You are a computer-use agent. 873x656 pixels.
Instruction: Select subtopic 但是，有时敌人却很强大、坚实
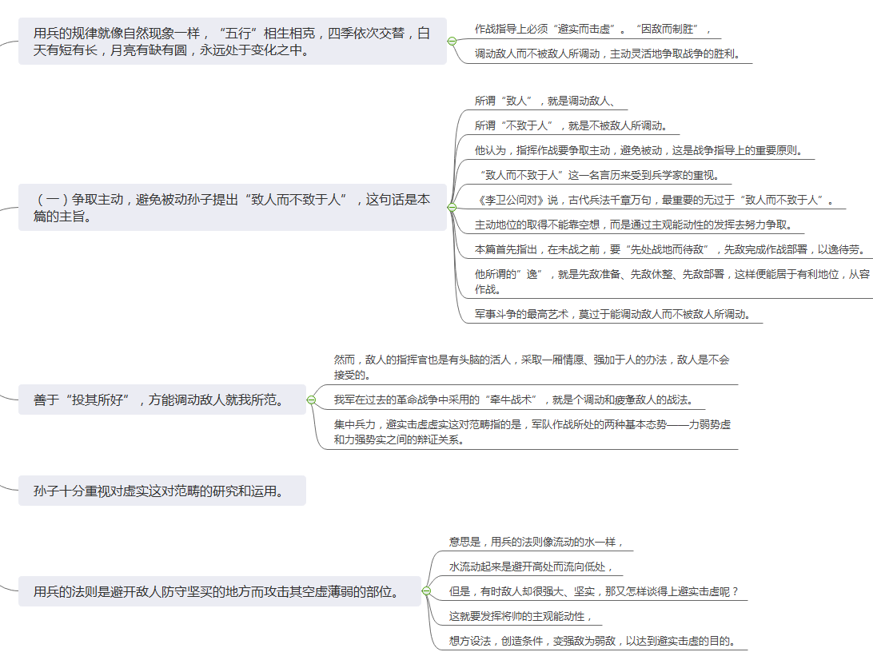593,591
